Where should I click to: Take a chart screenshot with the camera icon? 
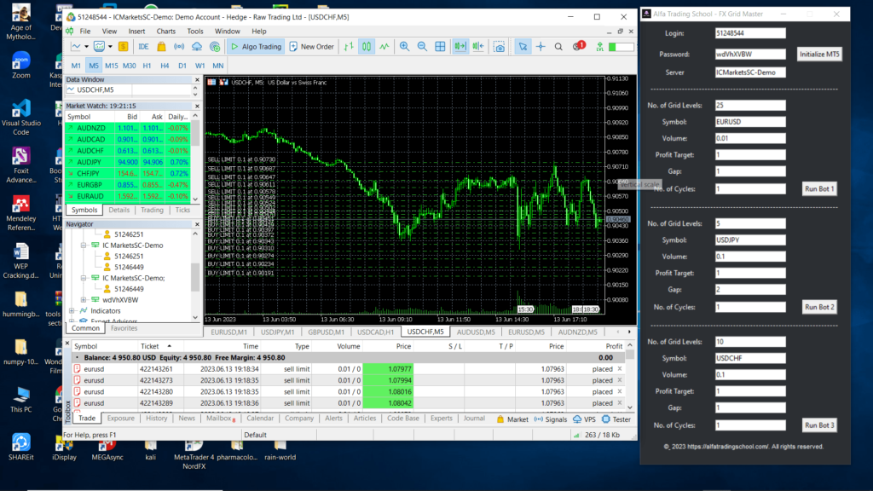(499, 47)
